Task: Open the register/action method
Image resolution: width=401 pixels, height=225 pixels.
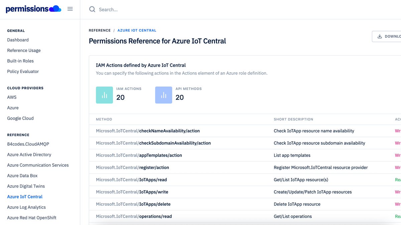Action: tap(132, 167)
